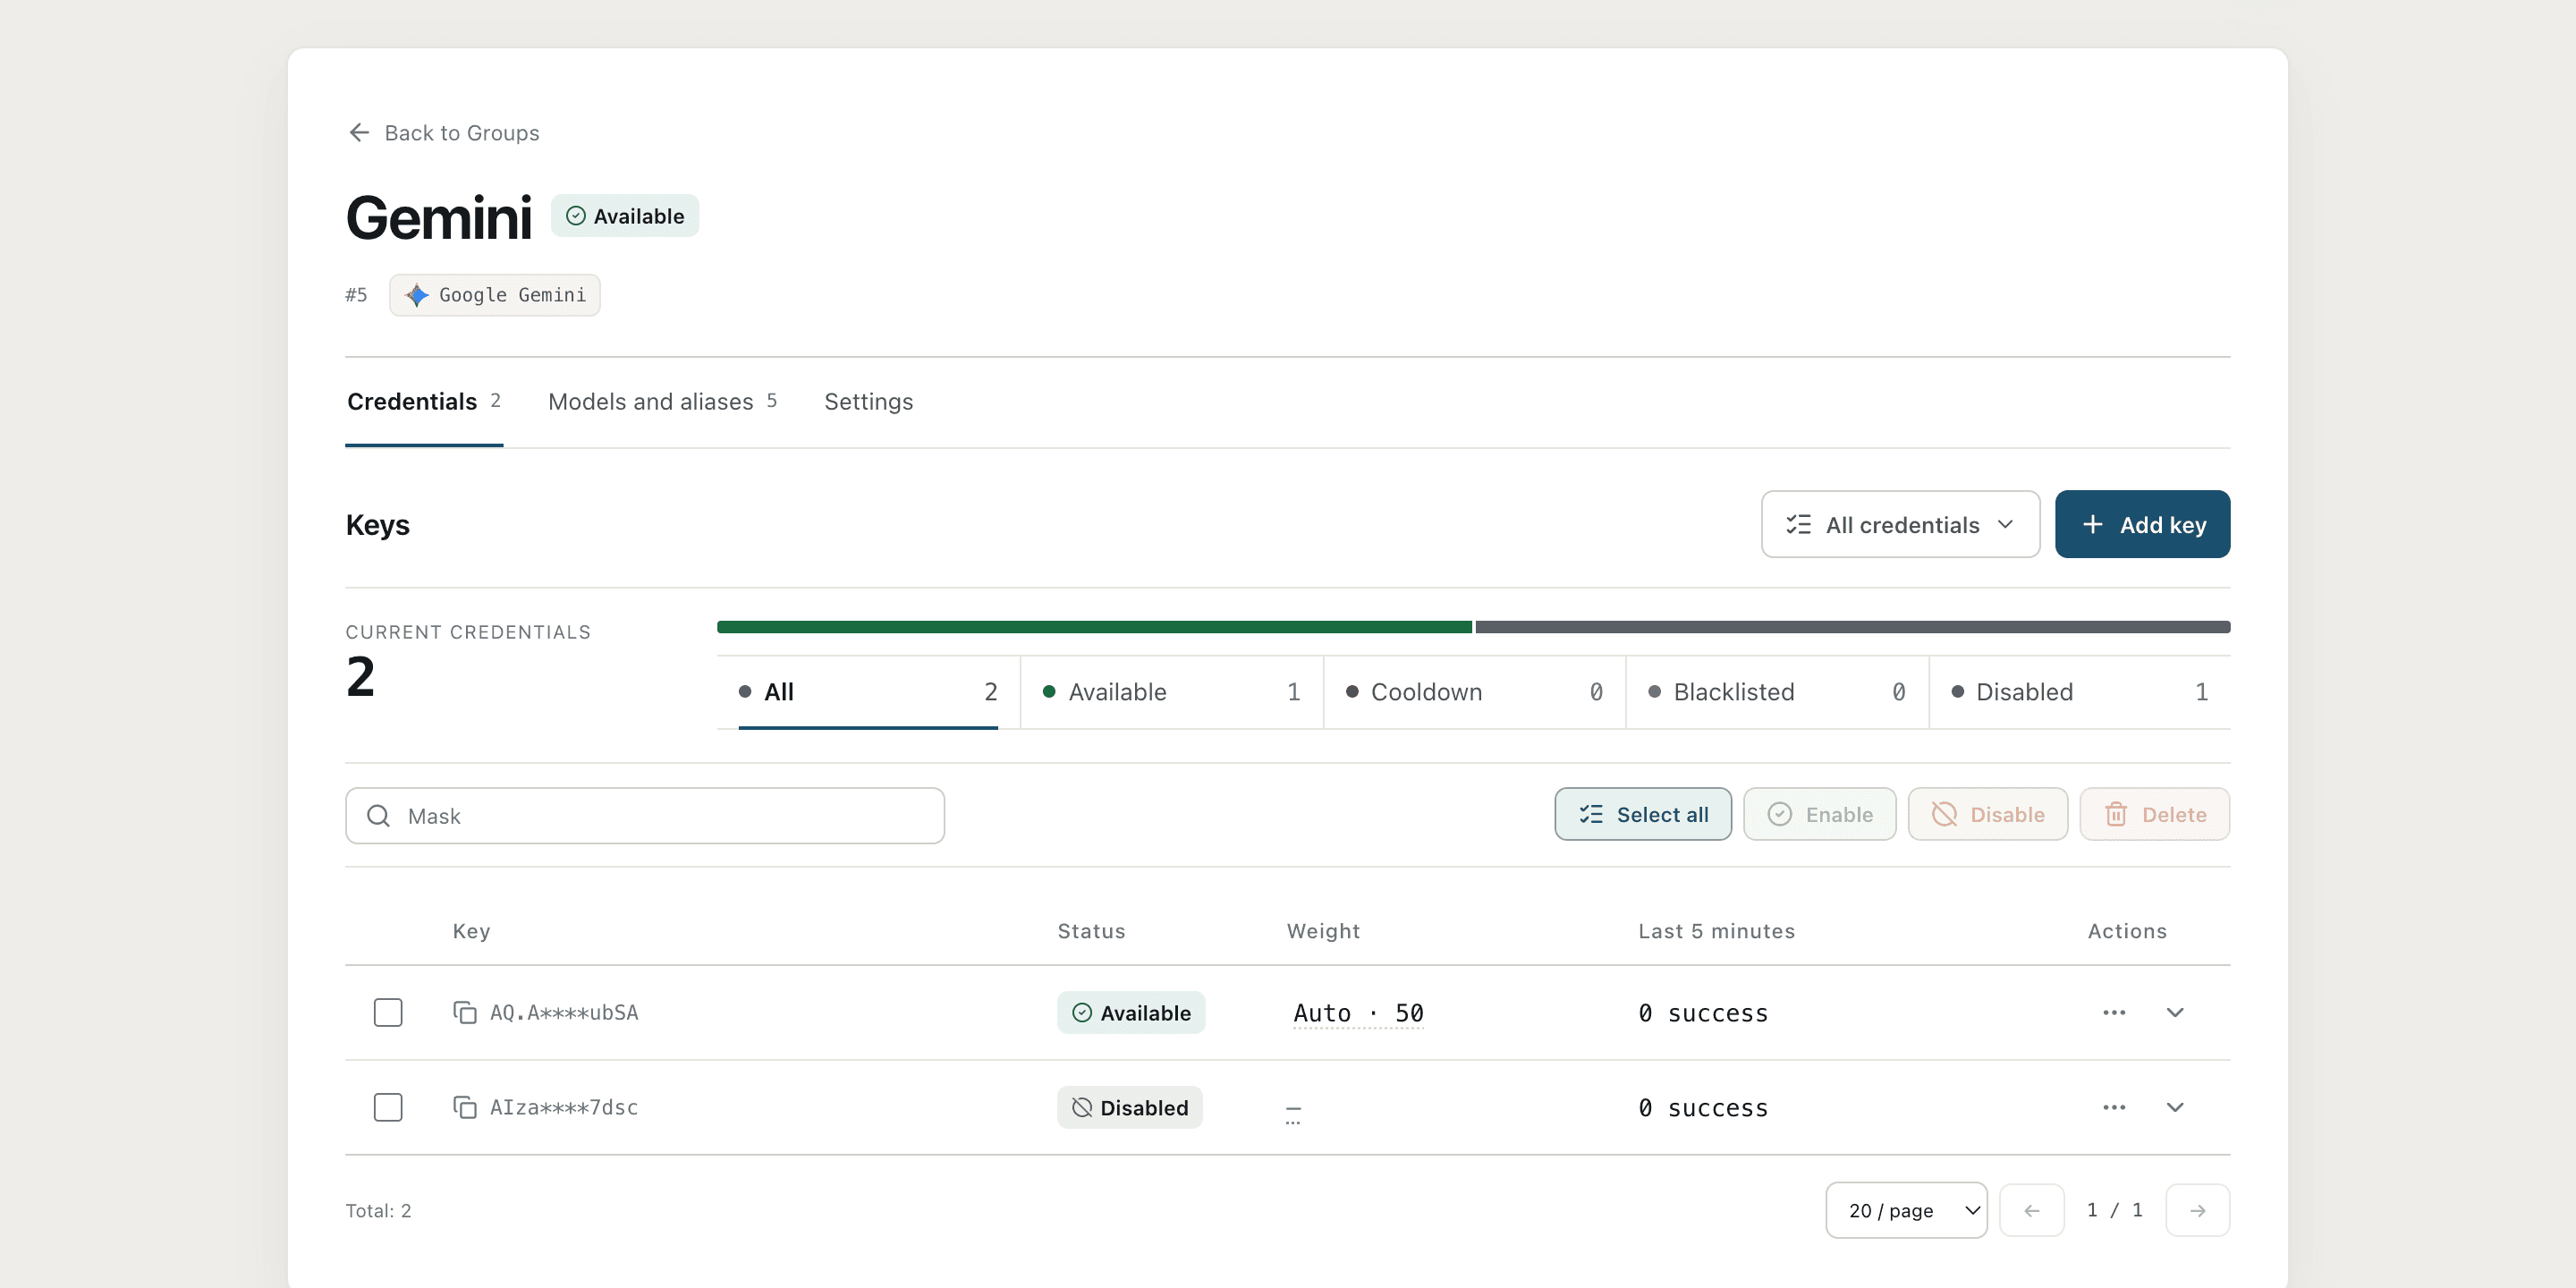
Task: Click the Disabled status badge for AIza****7dsc
Action: (1130, 1107)
